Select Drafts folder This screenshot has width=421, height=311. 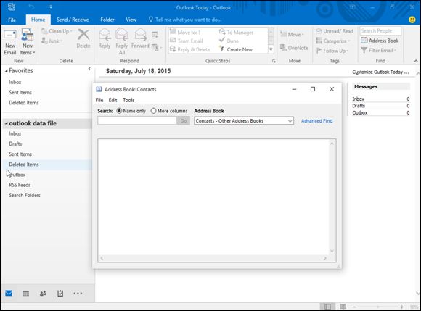[x=15, y=144]
